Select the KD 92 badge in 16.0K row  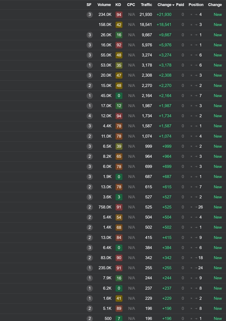click(119, 45)
